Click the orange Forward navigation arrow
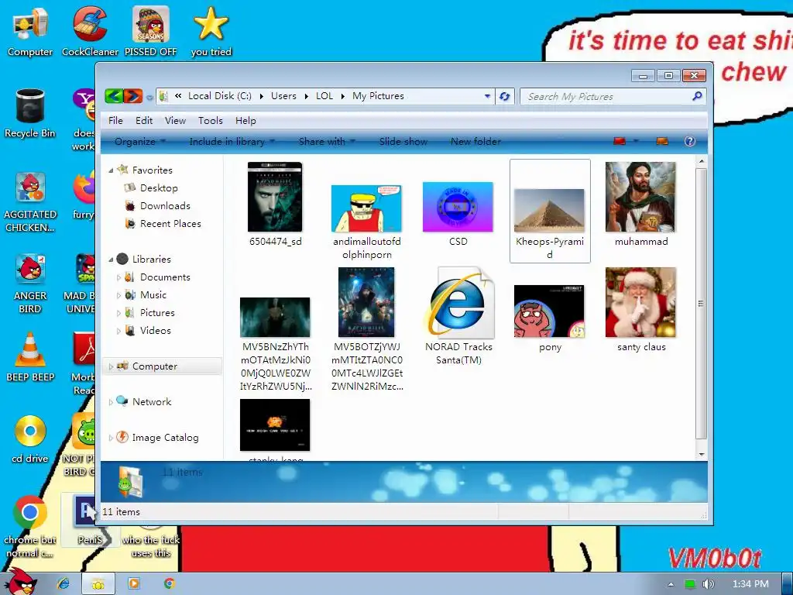Screen dimensions: 793x595 pyautogui.click(x=133, y=95)
